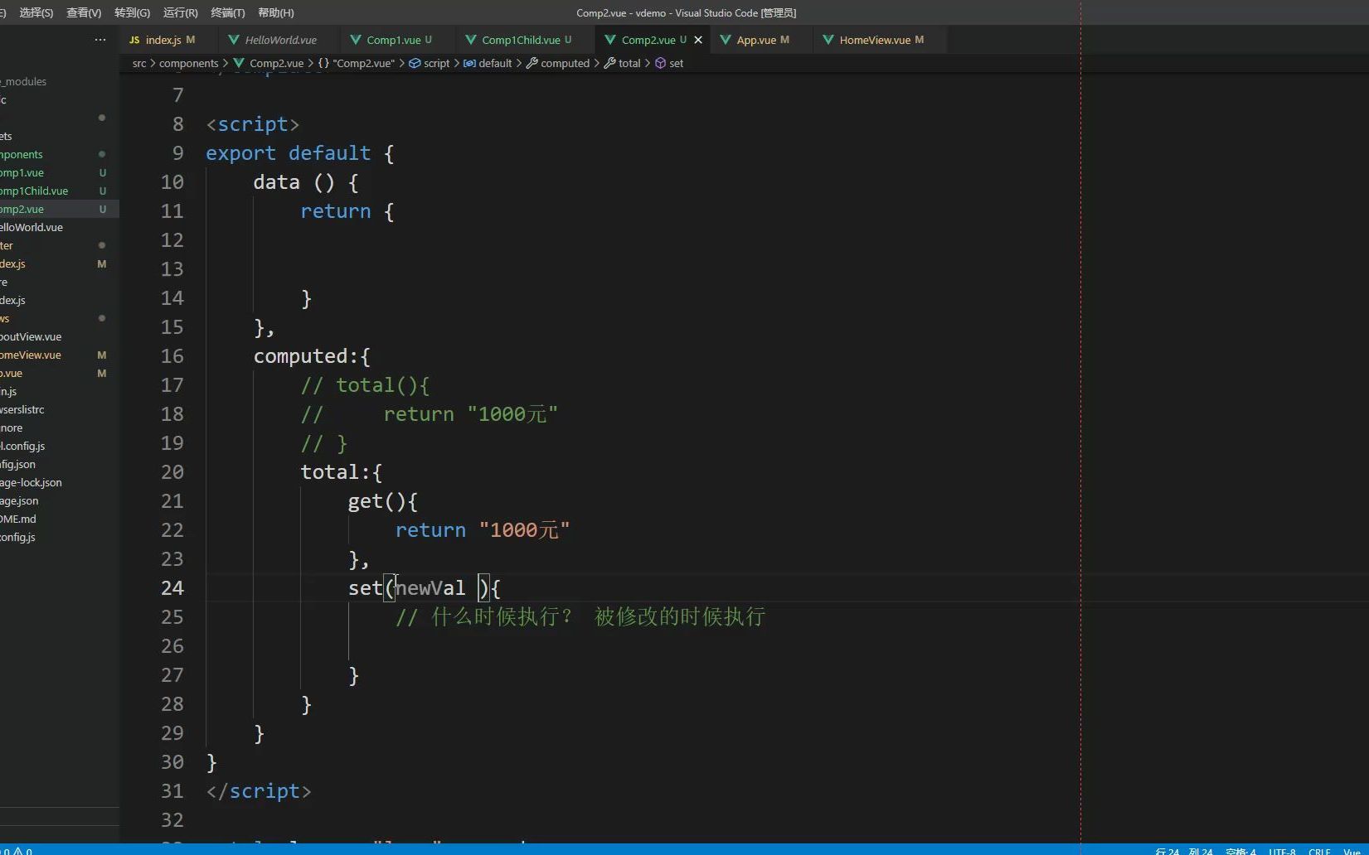Click the variable icon beside default breadcrumb
The width and height of the screenshot is (1369, 855).
click(469, 63)
